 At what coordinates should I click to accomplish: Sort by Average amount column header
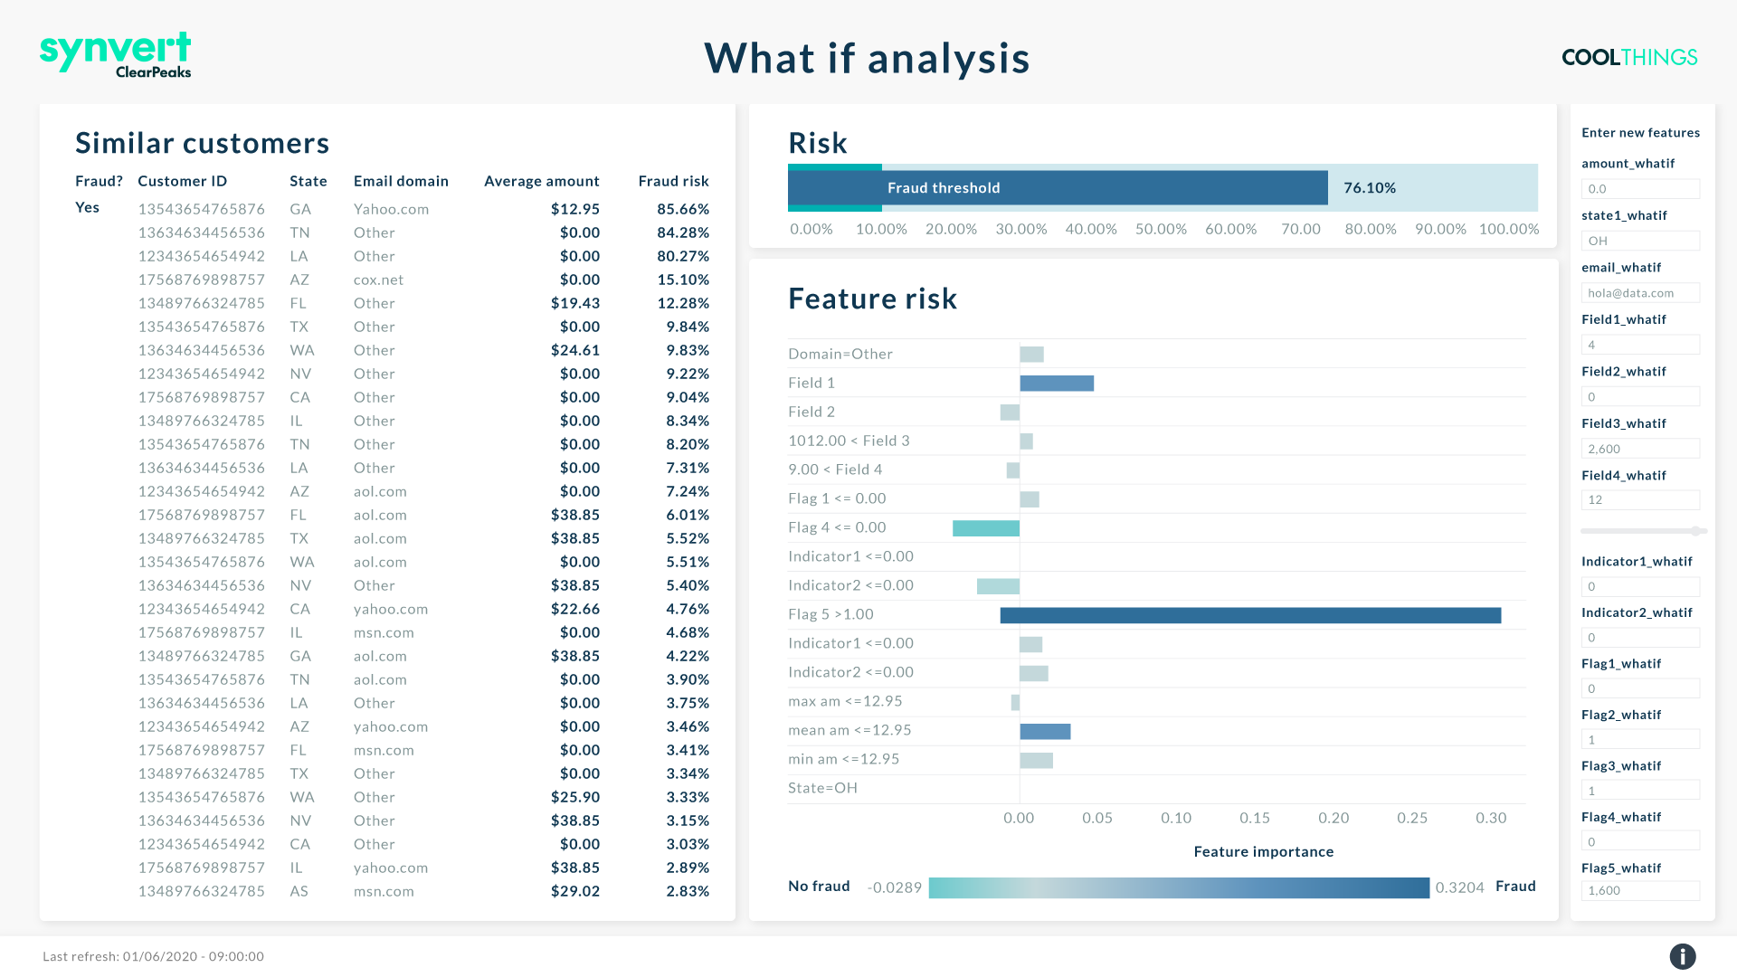click(542, 181)
